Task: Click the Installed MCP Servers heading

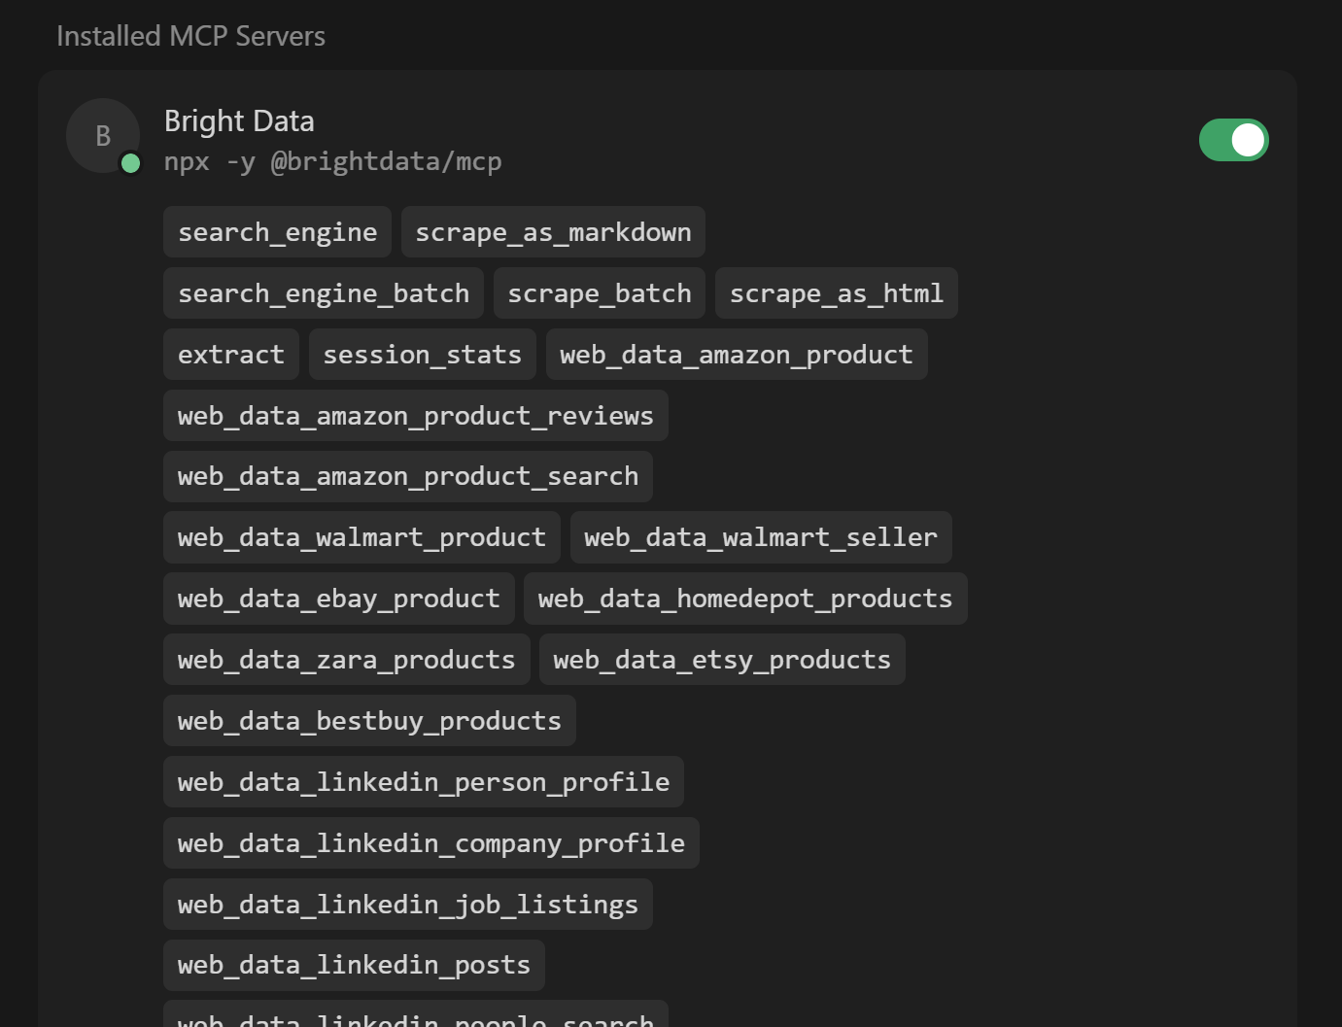Action: point(191,36)
